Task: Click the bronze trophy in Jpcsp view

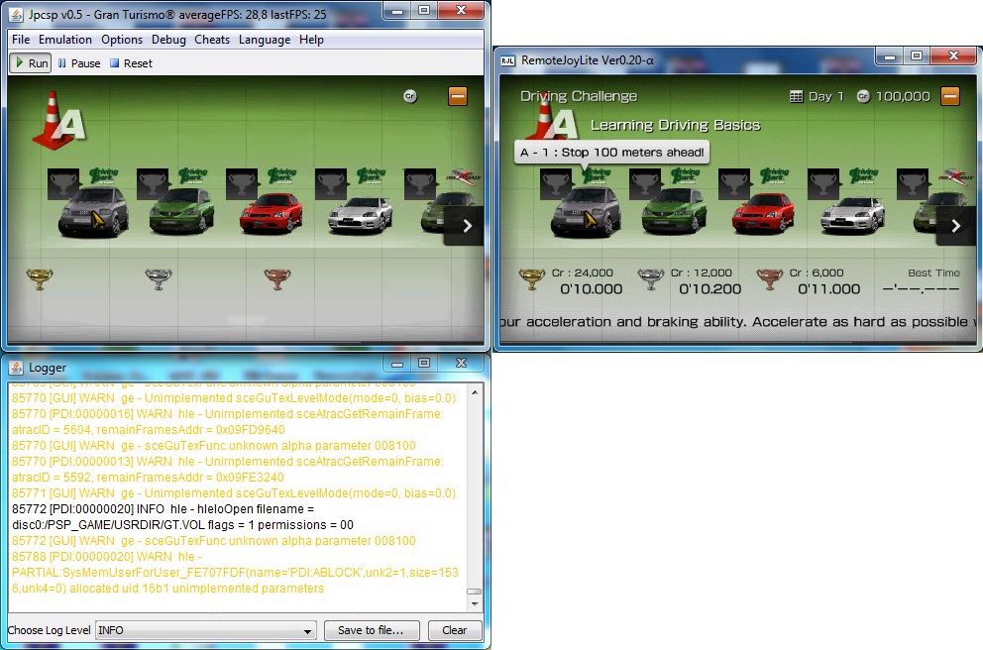Action: (277, 279)
